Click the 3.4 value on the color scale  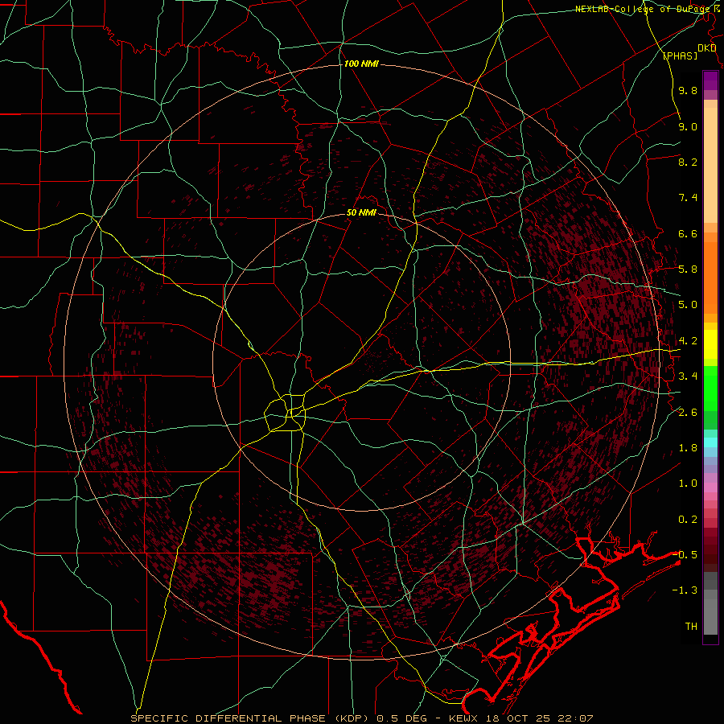688,376
